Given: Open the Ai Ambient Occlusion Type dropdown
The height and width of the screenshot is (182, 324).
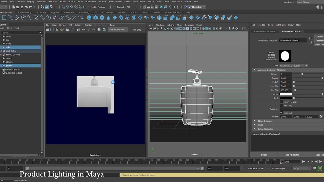Looking at the screenshot, I should pos(306,65).
